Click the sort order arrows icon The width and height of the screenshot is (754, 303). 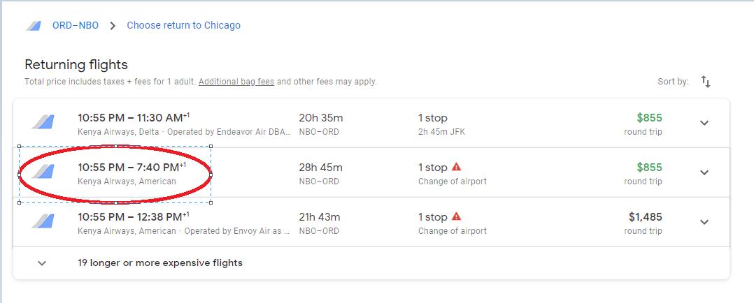[706, 82]
